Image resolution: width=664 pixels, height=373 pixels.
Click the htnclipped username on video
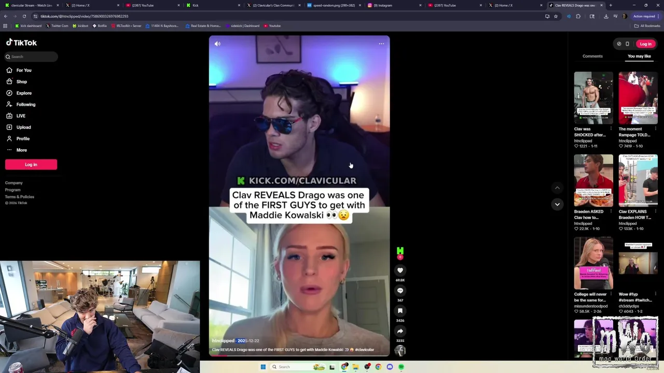point(223,341)
